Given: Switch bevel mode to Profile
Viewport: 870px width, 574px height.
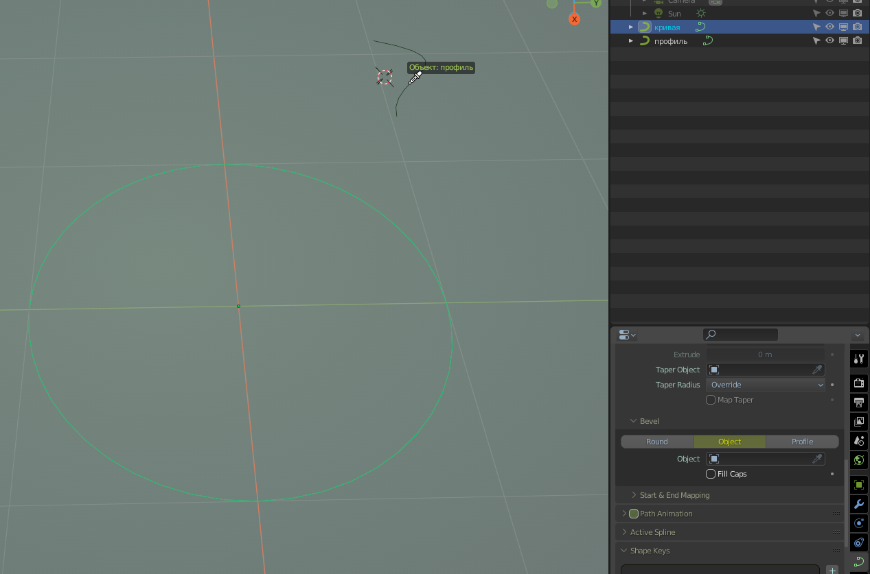Looking at the screenshot, I should click(x=801, y=442).
